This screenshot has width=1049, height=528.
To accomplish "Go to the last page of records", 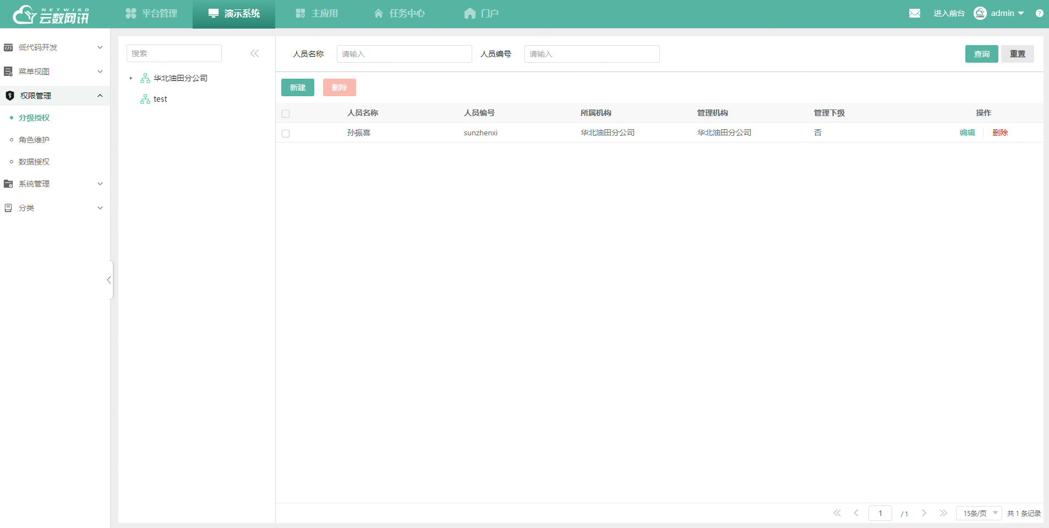I will point(943,513).
